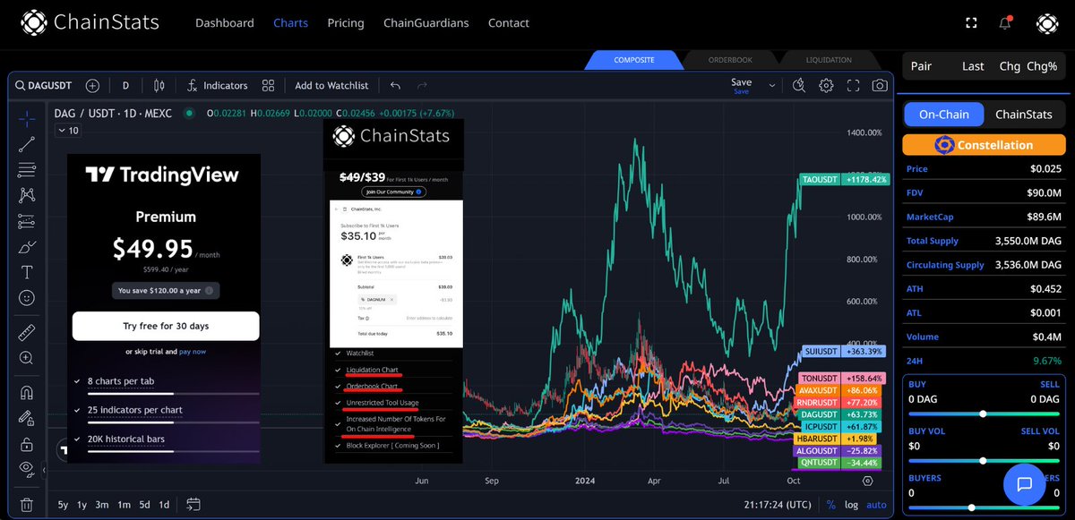Open the candlestick chart type selector
This screenshot has width=1075, height=520.
[x=159, y=86]
